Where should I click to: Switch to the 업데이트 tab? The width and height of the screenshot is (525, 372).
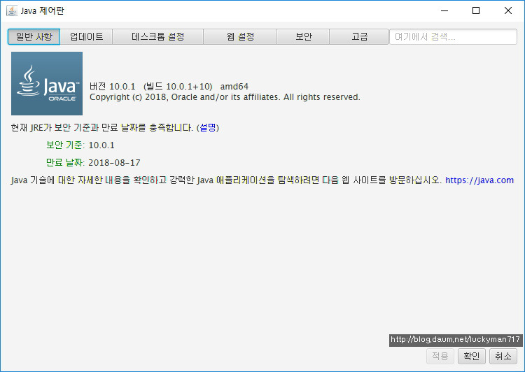click(86, 36)
